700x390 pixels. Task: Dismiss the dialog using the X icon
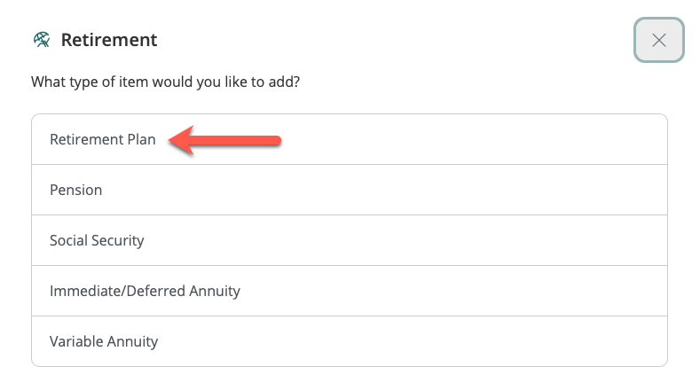(658, 40)
